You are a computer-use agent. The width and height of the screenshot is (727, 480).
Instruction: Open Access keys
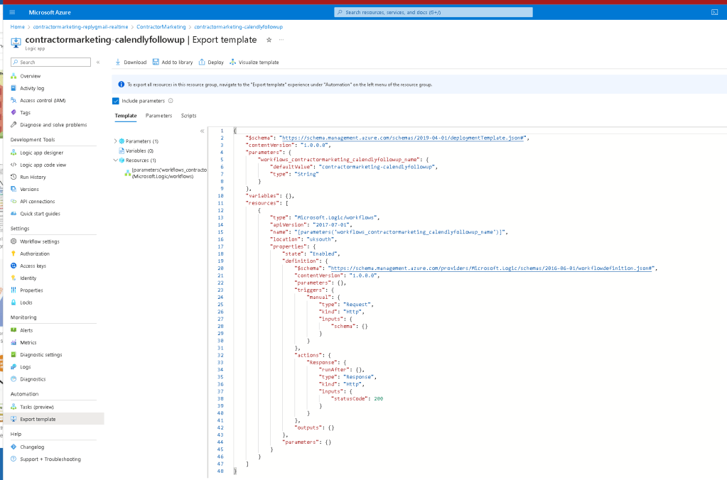pyautogui.click(x=33, y=266)
